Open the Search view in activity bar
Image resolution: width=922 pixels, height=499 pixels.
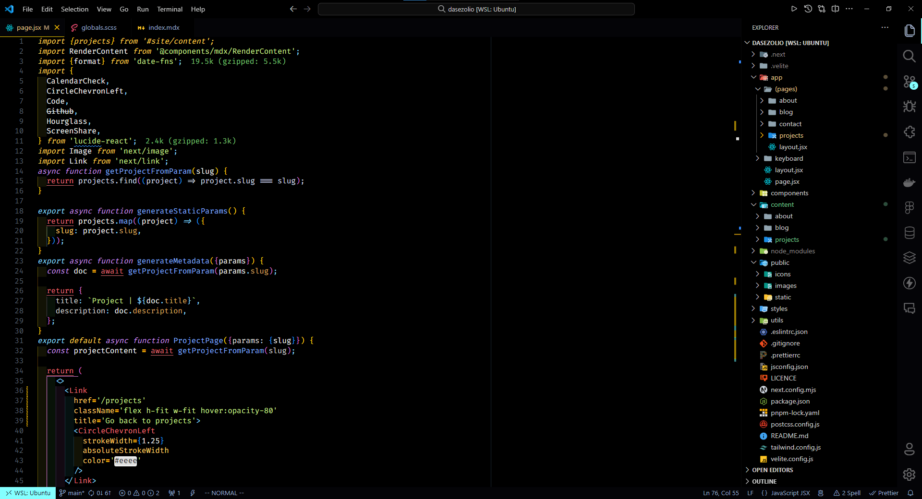(909, 56)
